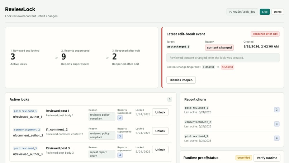
Task: Click locked date in Reviewed post 1 row
Action: pos(143,114)
